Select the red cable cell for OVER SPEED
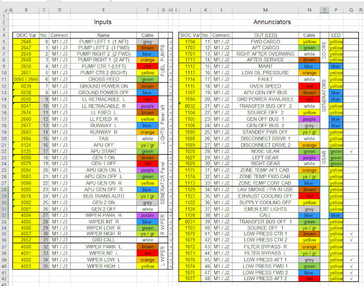This screenshot has width=364, height=286. tap(309, 86)
